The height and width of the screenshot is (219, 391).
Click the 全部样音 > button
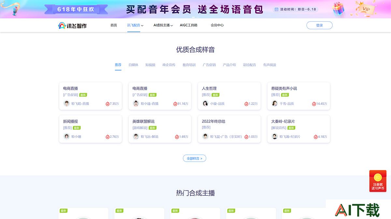click(195, 158)
